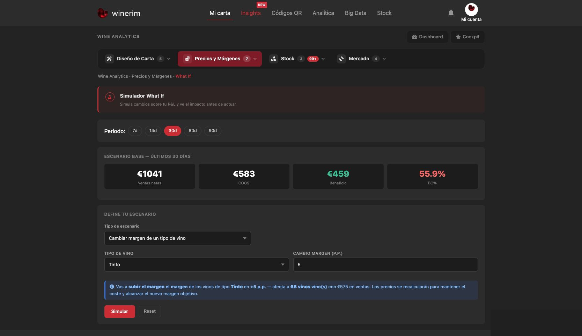Click the Reset button
Screen dimensions: 582x336
tap(150, 311)
